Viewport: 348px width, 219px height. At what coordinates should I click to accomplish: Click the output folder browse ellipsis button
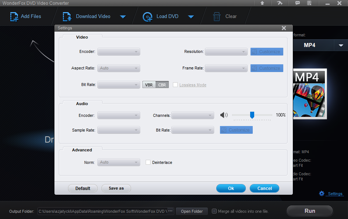(x=170, y=211)
